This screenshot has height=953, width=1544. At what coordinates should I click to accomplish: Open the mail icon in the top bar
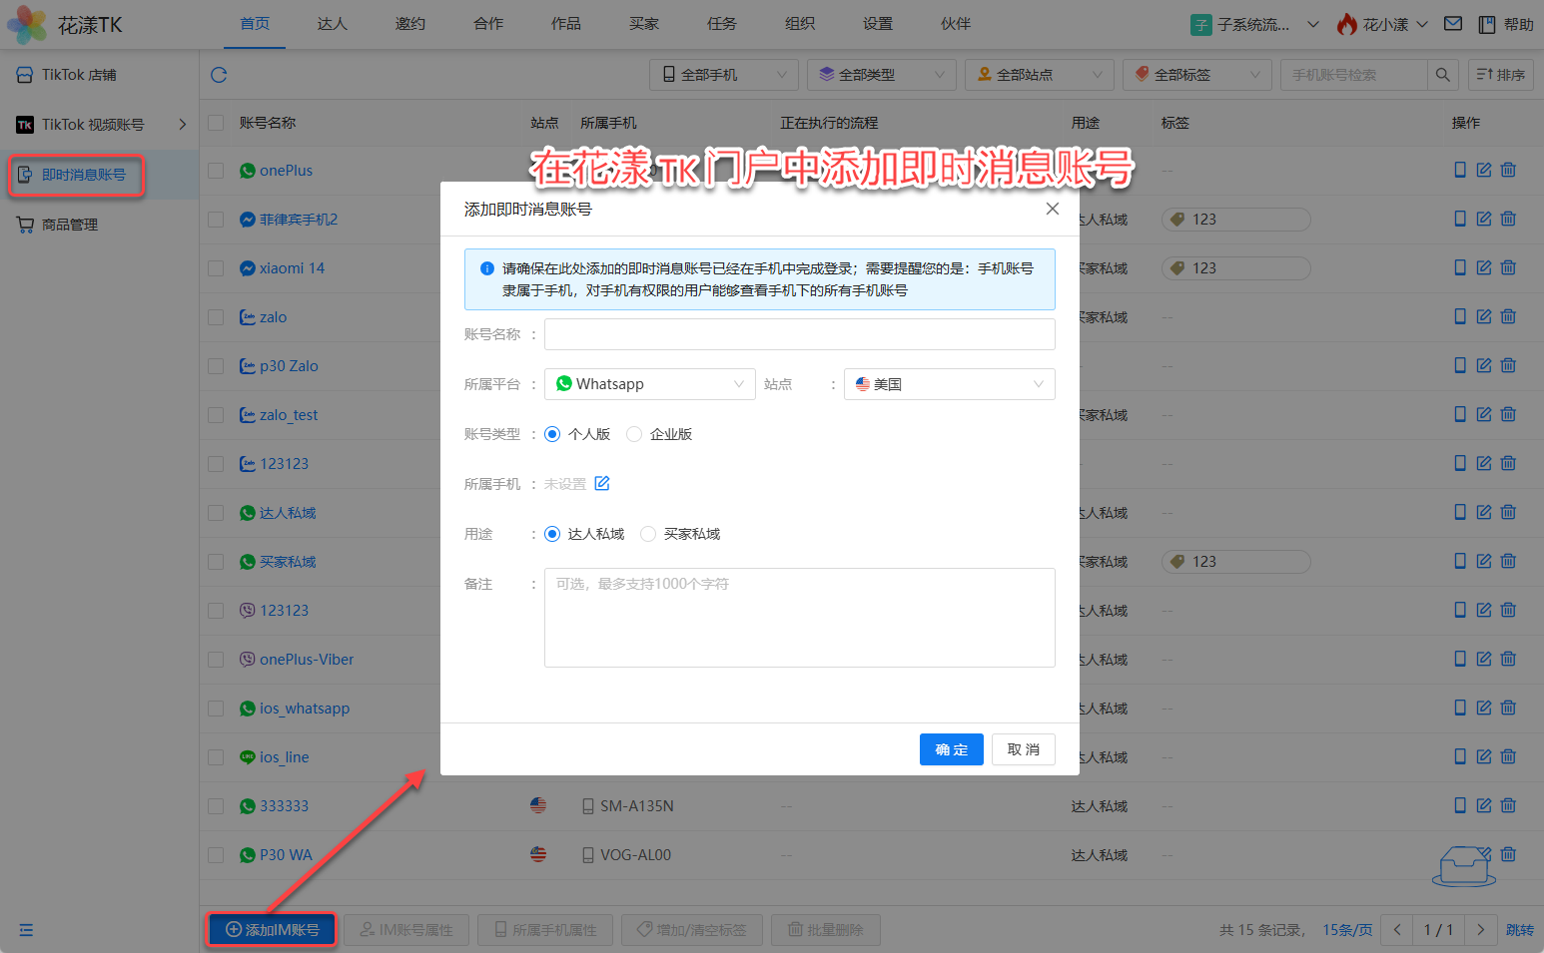[1453, 24]
